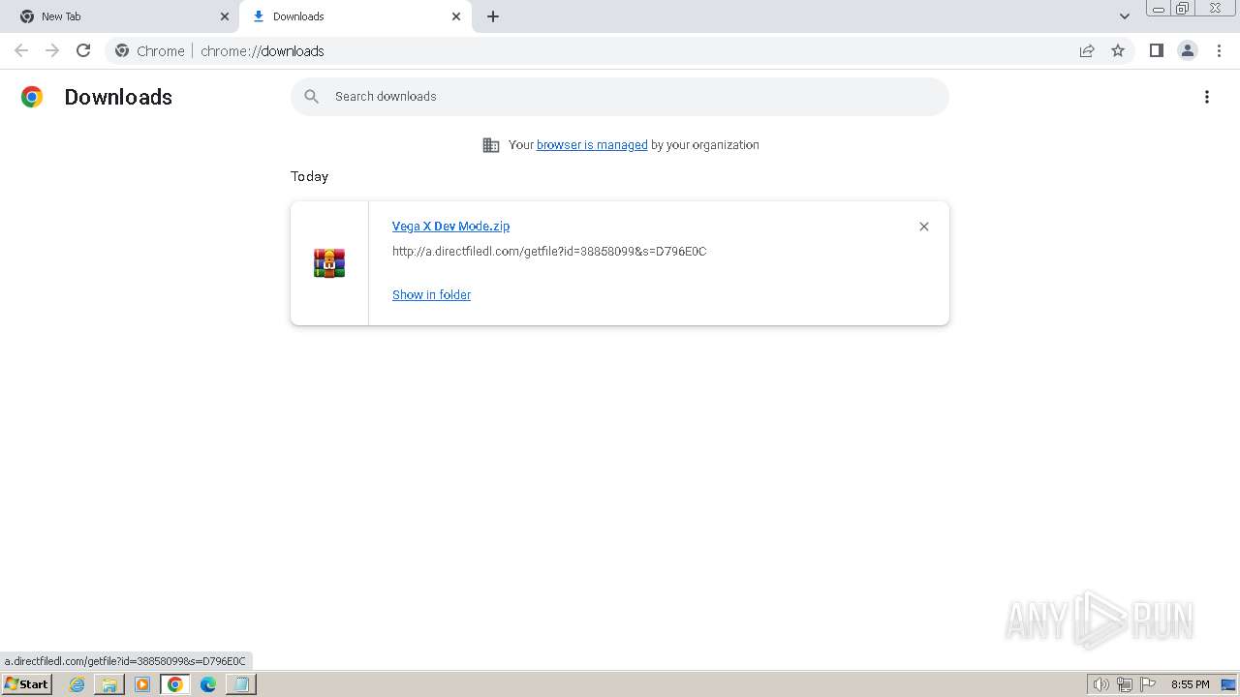Go back to previous page
Screen dimensions: 1240x697
coord(21,50)
